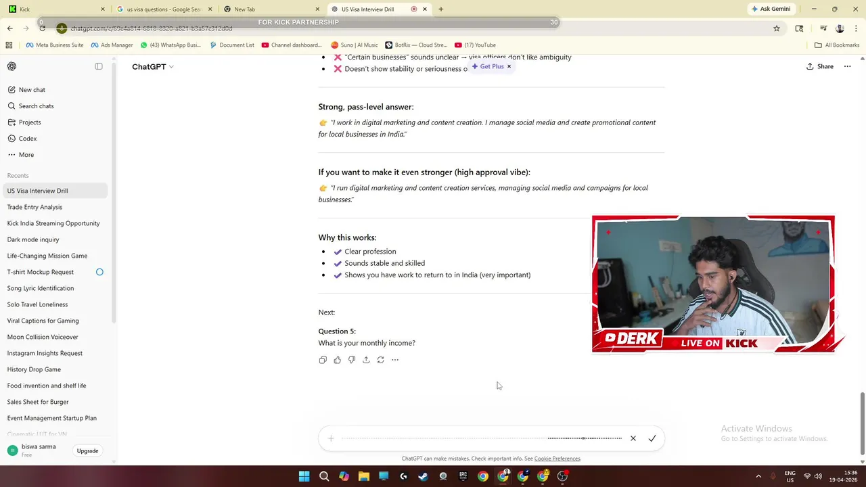Open Suno AI Music bookmark

click(x=355, y=45)
